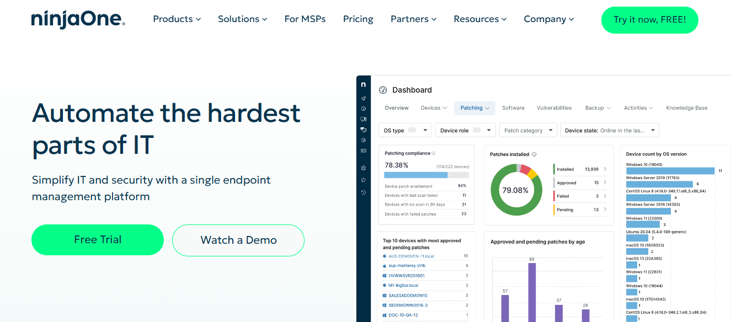Select the star favorites icon in sidebar
This screenshot has width=731, height=322.
click(363, 179)
